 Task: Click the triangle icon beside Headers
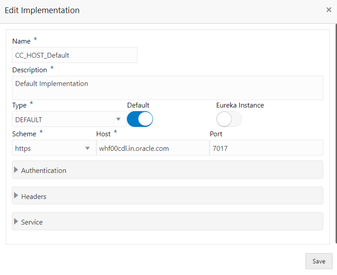[17, 196]
